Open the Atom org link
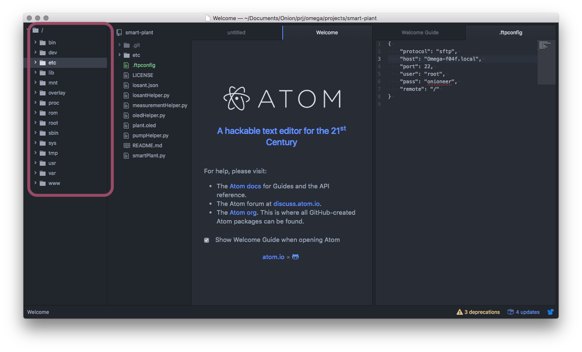582x352 pixels. pos(243,213)
